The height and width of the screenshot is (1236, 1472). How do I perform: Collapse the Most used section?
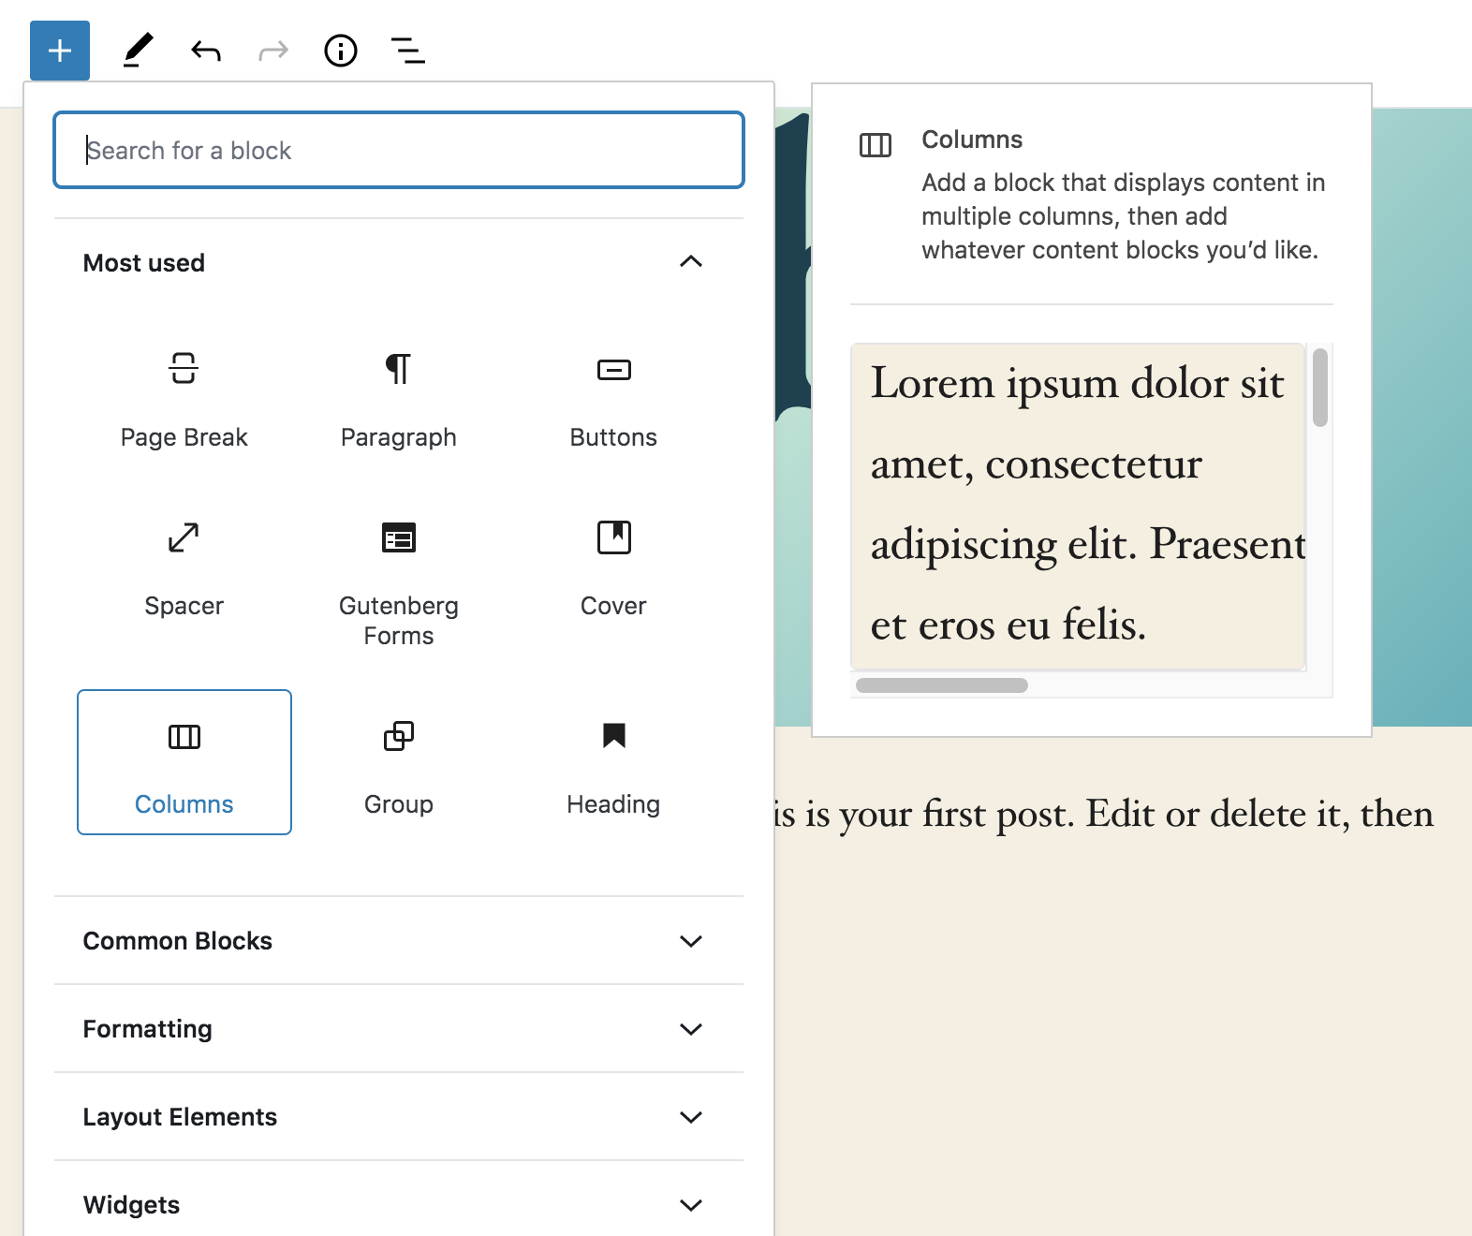click(399, 262)
